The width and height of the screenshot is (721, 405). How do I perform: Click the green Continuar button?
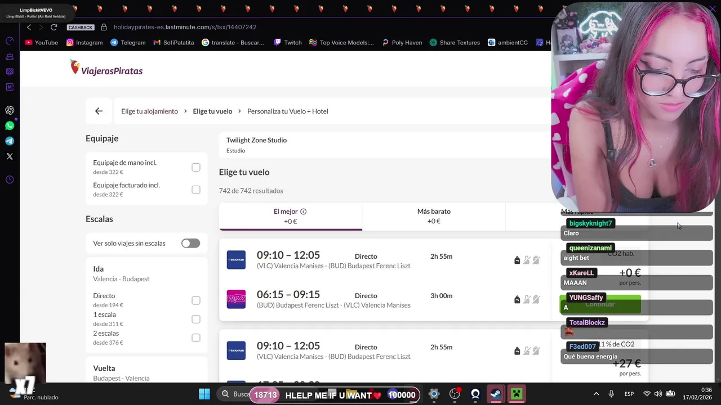(600, 304)
